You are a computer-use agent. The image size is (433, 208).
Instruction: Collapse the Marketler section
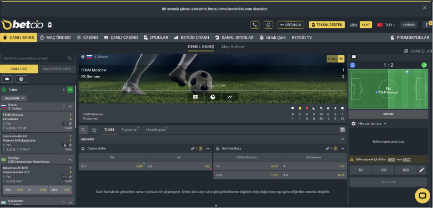pyautogui.click(x=343, y=139)
